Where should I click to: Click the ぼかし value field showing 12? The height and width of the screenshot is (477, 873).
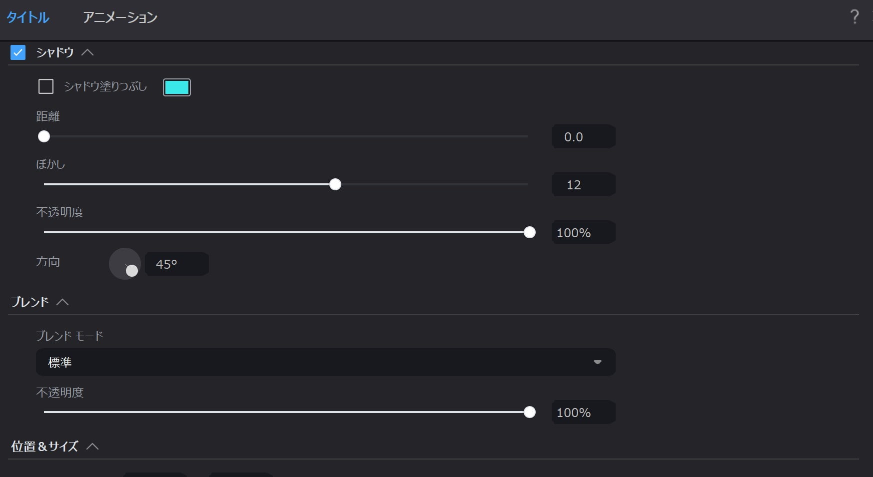click(583, 185)
